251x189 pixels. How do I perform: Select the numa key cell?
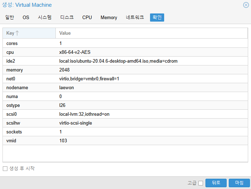(x=29, y=96)
